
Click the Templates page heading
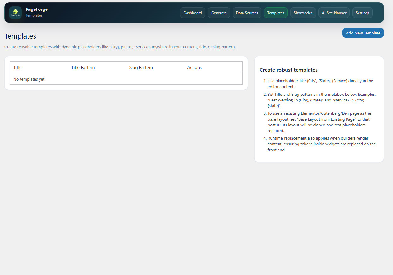[x=20, y=36]
